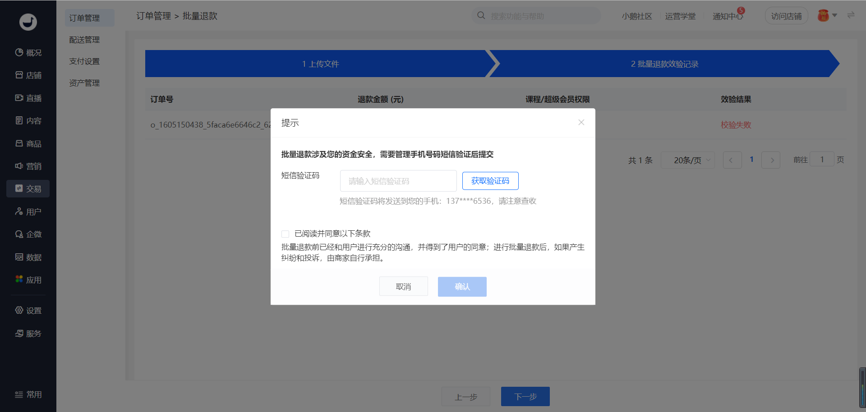The image size is (866, 412).
Task: Open the 20条/页 page size dropdown
Action: coord(688,160)
